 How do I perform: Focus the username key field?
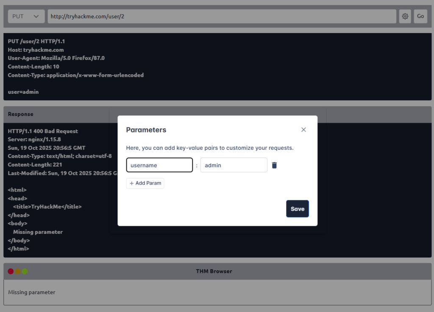click(159, 165)
